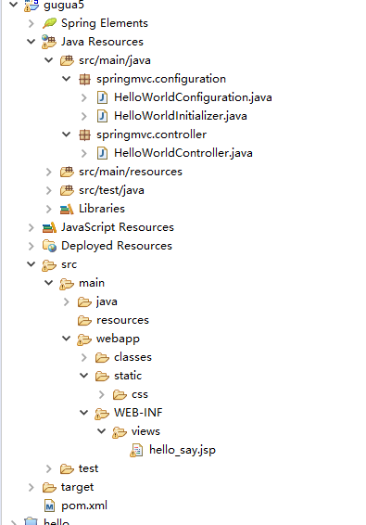The width and height of the screenshot is (366, 525).
Task: Click the main folder icon
Action: (x=67, y=284)
